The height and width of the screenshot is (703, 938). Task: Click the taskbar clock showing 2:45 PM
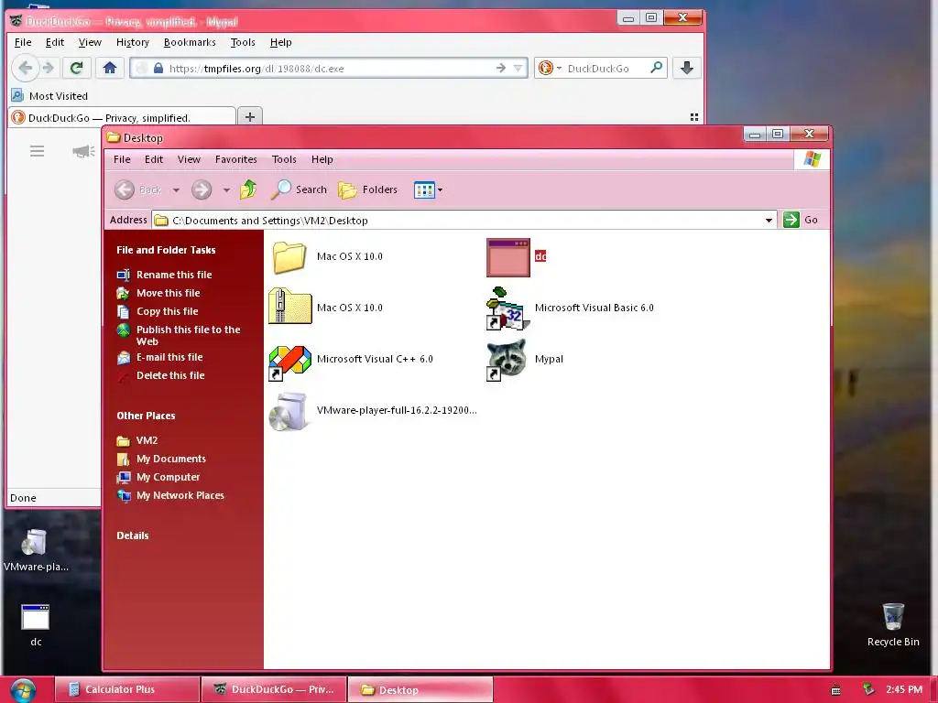coord(904,690)
